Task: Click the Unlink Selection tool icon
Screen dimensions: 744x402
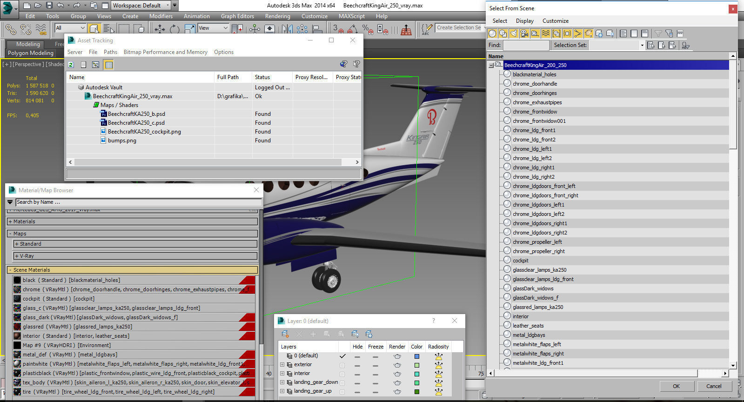Action: 26,29
